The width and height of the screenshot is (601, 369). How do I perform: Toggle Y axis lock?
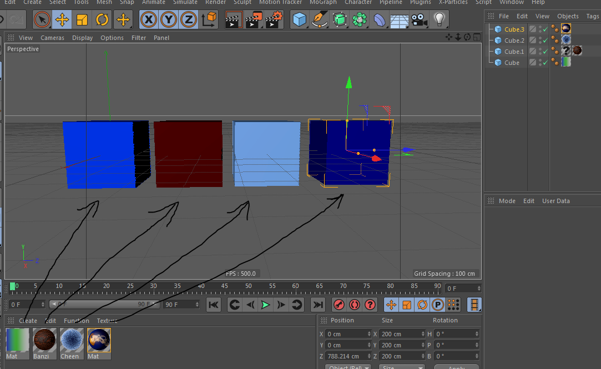pyautogui.click(x=169, y=19)
